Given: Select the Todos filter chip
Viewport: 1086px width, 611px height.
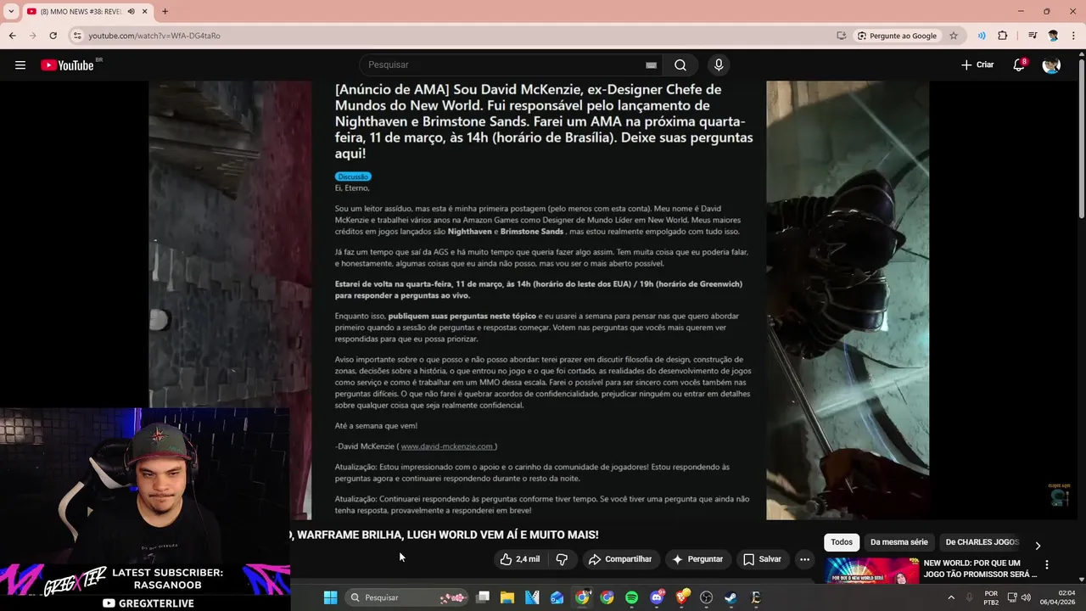Looking at the screenshot, I should coord(842,542).
